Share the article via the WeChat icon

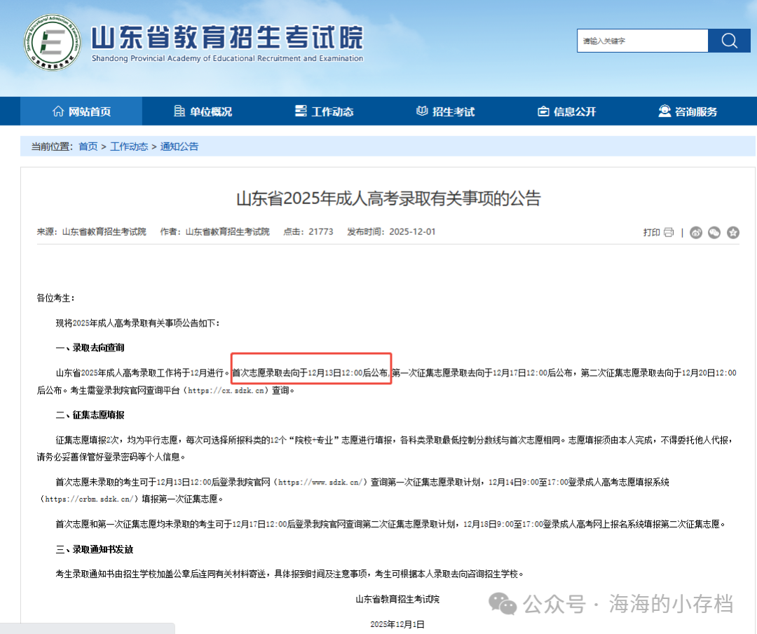click(714, 232)
